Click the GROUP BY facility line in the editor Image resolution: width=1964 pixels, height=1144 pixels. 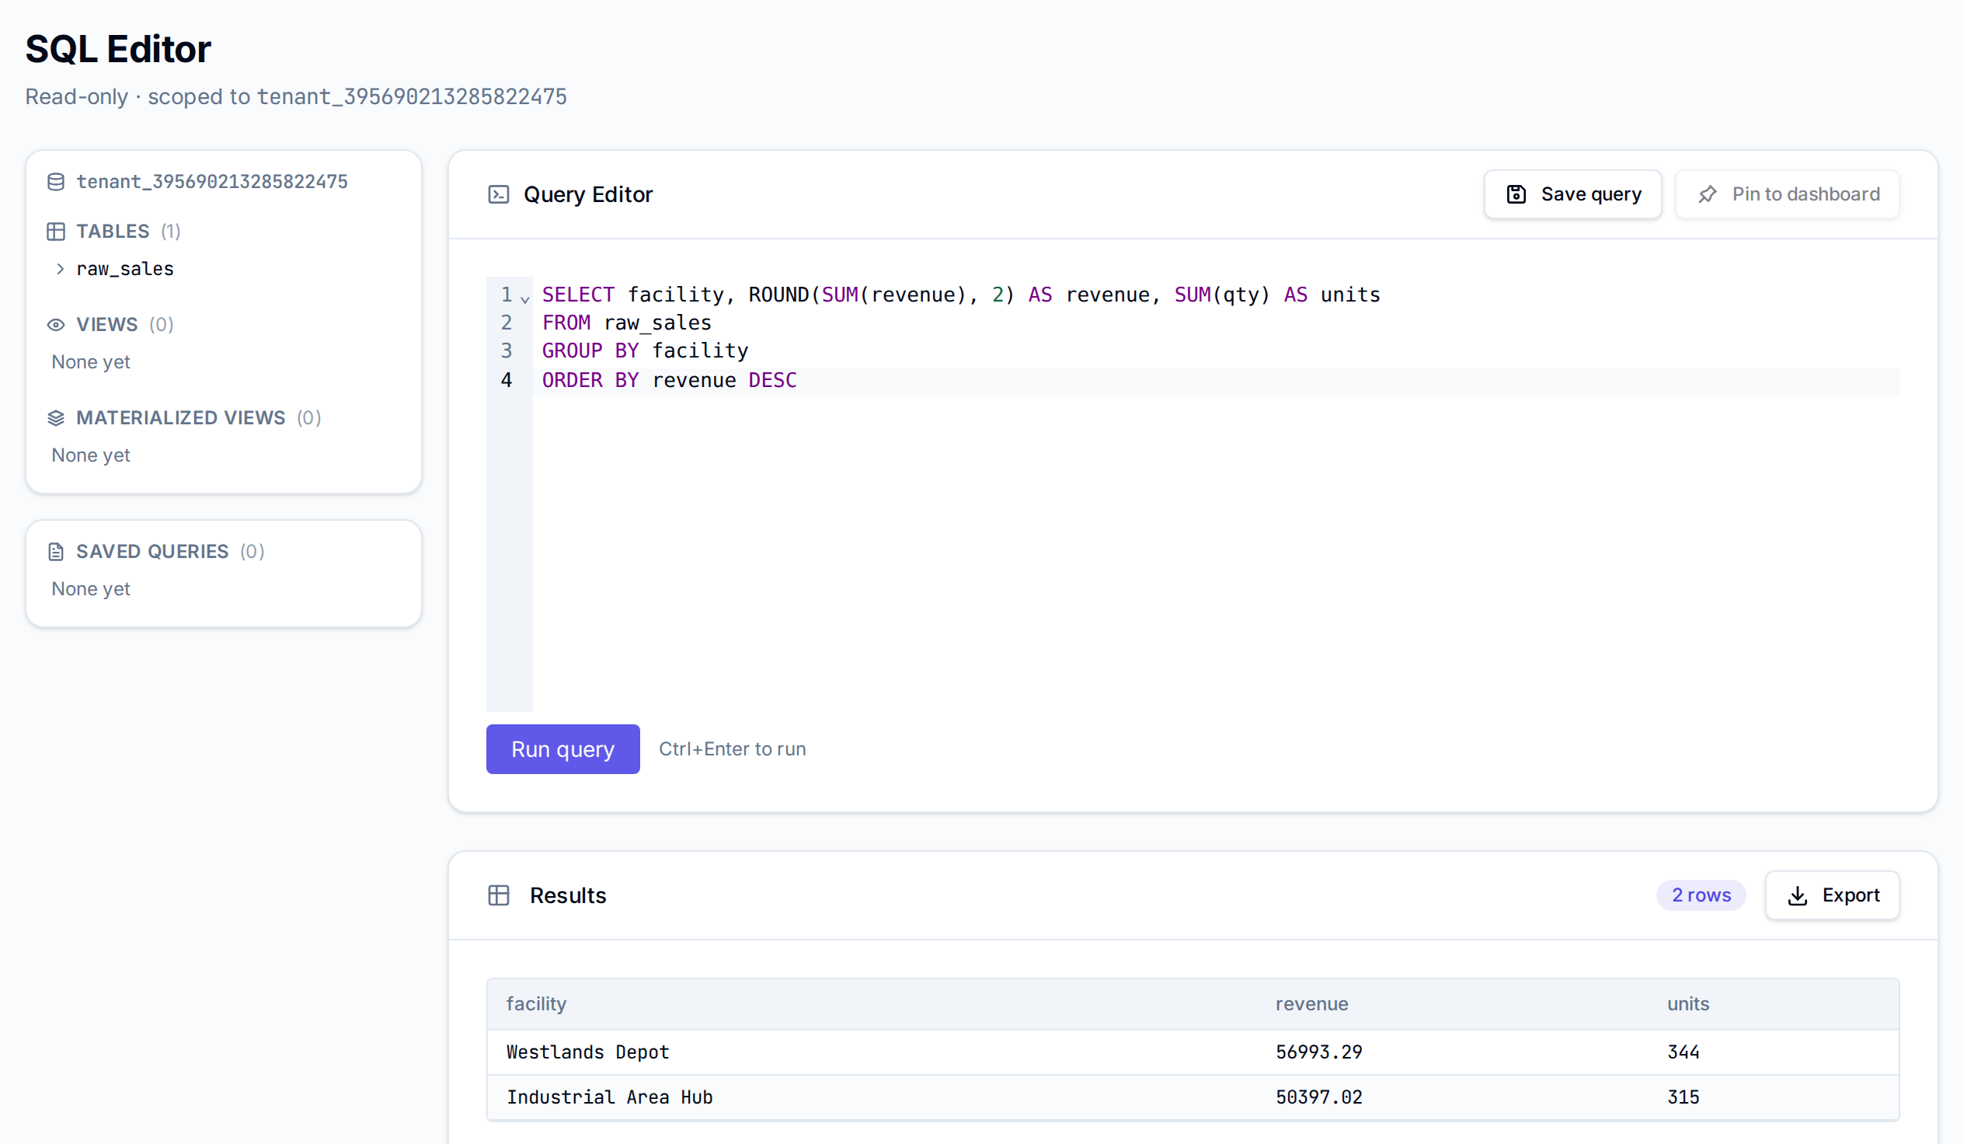click(x=645, y=351)
